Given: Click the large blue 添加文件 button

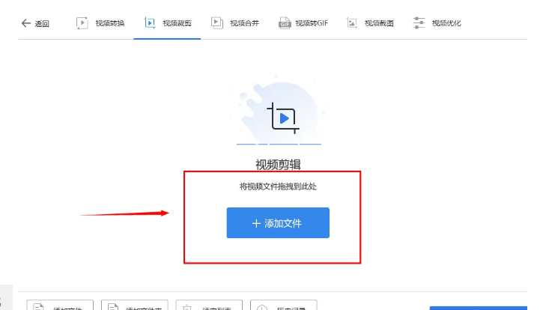Looking at the screenshot, I should click(x=278, y=223).
